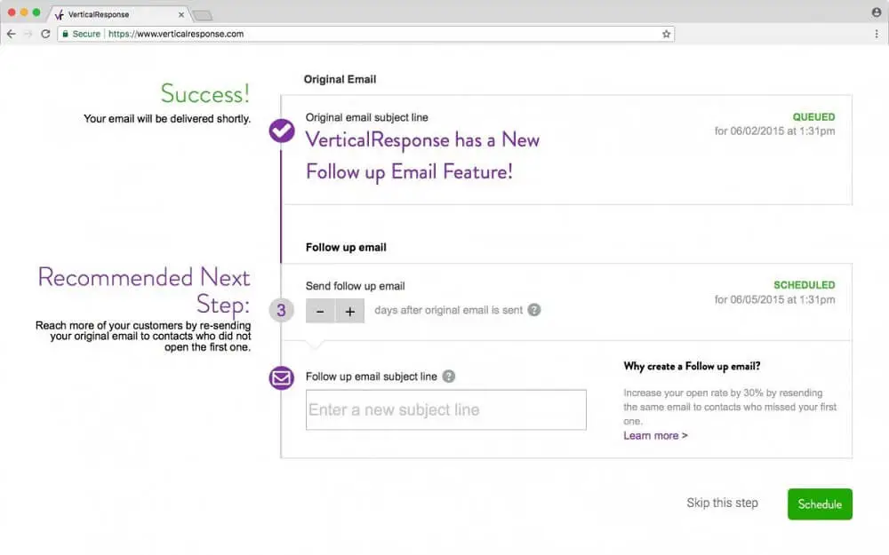Image resolution: width=889 pixels, height=555 pixels.
Task: Select the VerticalResponse browser tab
Action: (118, 14)
